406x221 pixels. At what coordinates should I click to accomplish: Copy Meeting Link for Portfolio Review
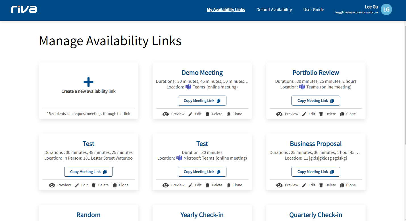click(x=316, y=101)
